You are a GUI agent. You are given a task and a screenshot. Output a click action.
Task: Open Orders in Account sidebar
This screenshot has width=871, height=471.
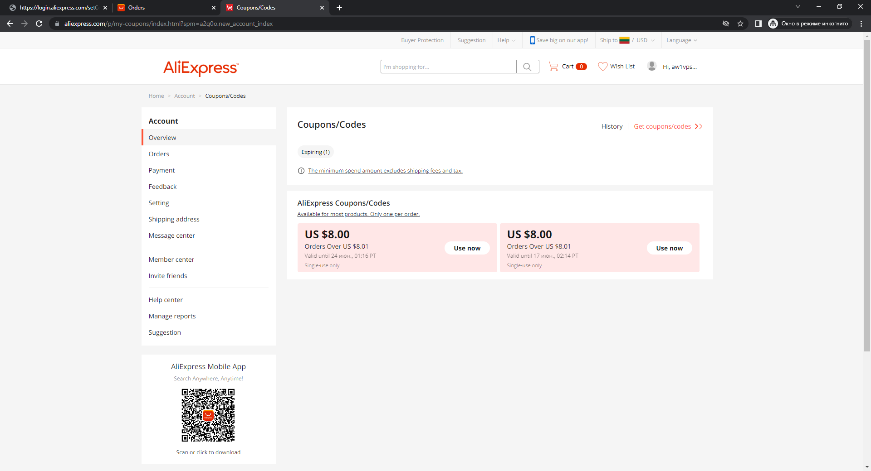tap(209, 154)
